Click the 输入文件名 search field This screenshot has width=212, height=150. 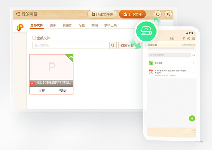[71, 45]
